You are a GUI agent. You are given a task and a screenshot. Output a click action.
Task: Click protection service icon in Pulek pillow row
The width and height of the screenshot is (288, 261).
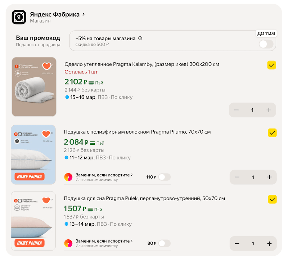click(x=68, y=243)
